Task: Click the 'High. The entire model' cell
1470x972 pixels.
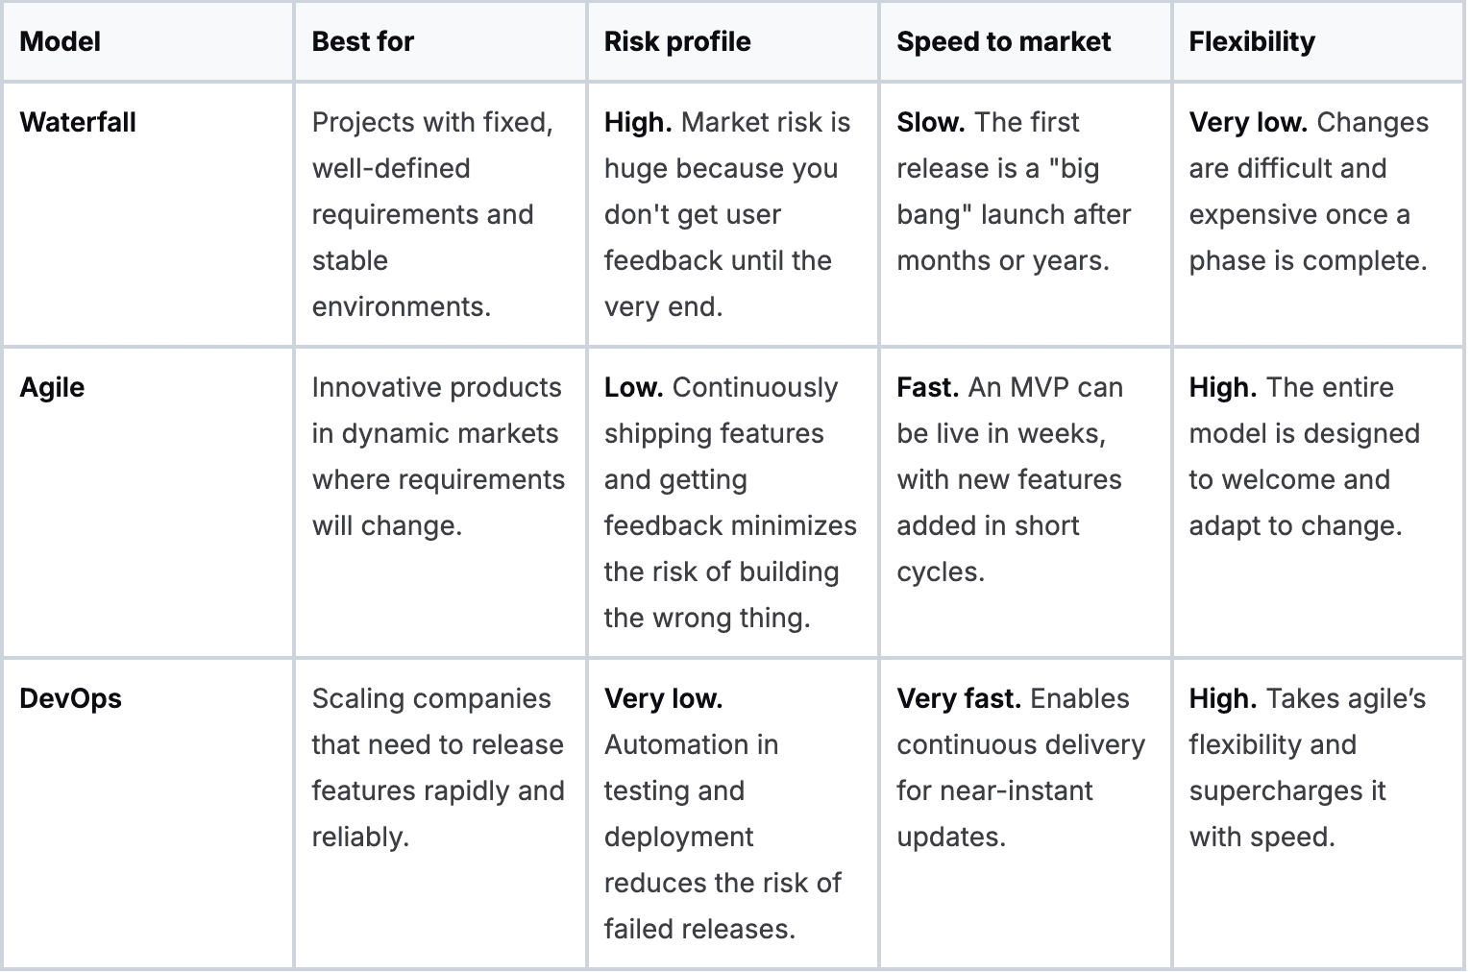Action: (x=1304, y=456)
